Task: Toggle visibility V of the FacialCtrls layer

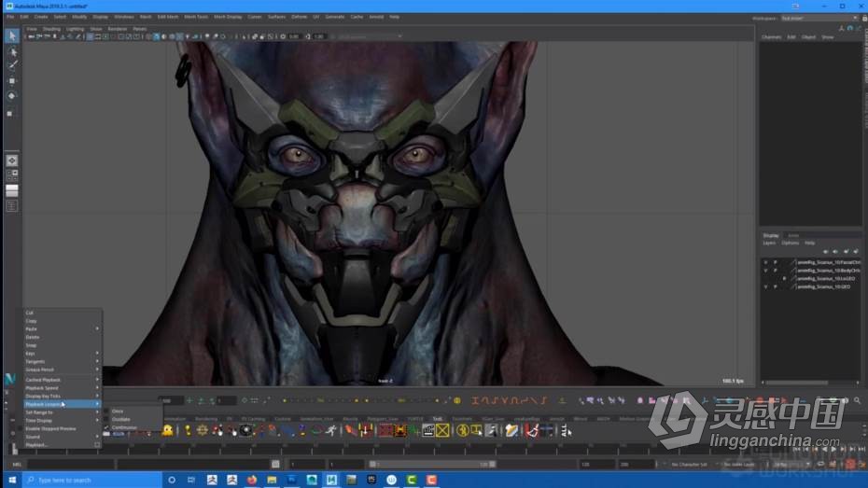Action: pos(765,262)
